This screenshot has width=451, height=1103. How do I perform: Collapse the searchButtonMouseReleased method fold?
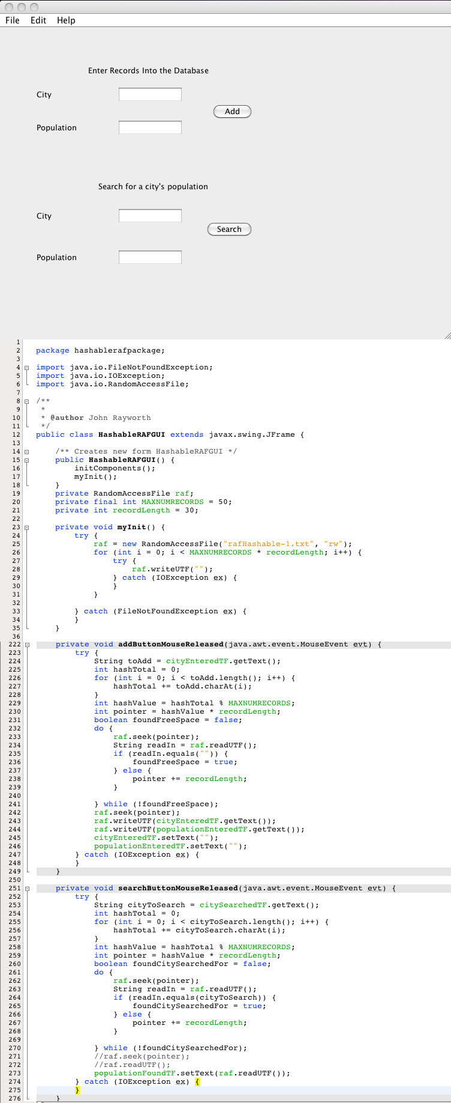[27, 889]
